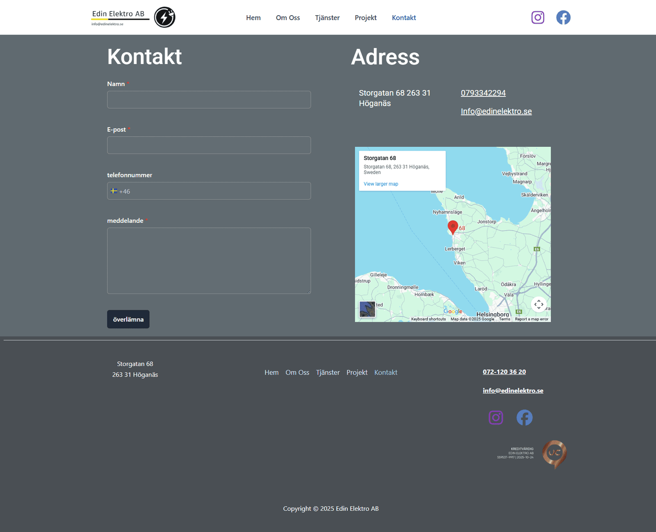The height and width of the screenshot is (532, 656).
Task: Toggle the map fullscreen view icon
Action: click(x=538, y=304)
